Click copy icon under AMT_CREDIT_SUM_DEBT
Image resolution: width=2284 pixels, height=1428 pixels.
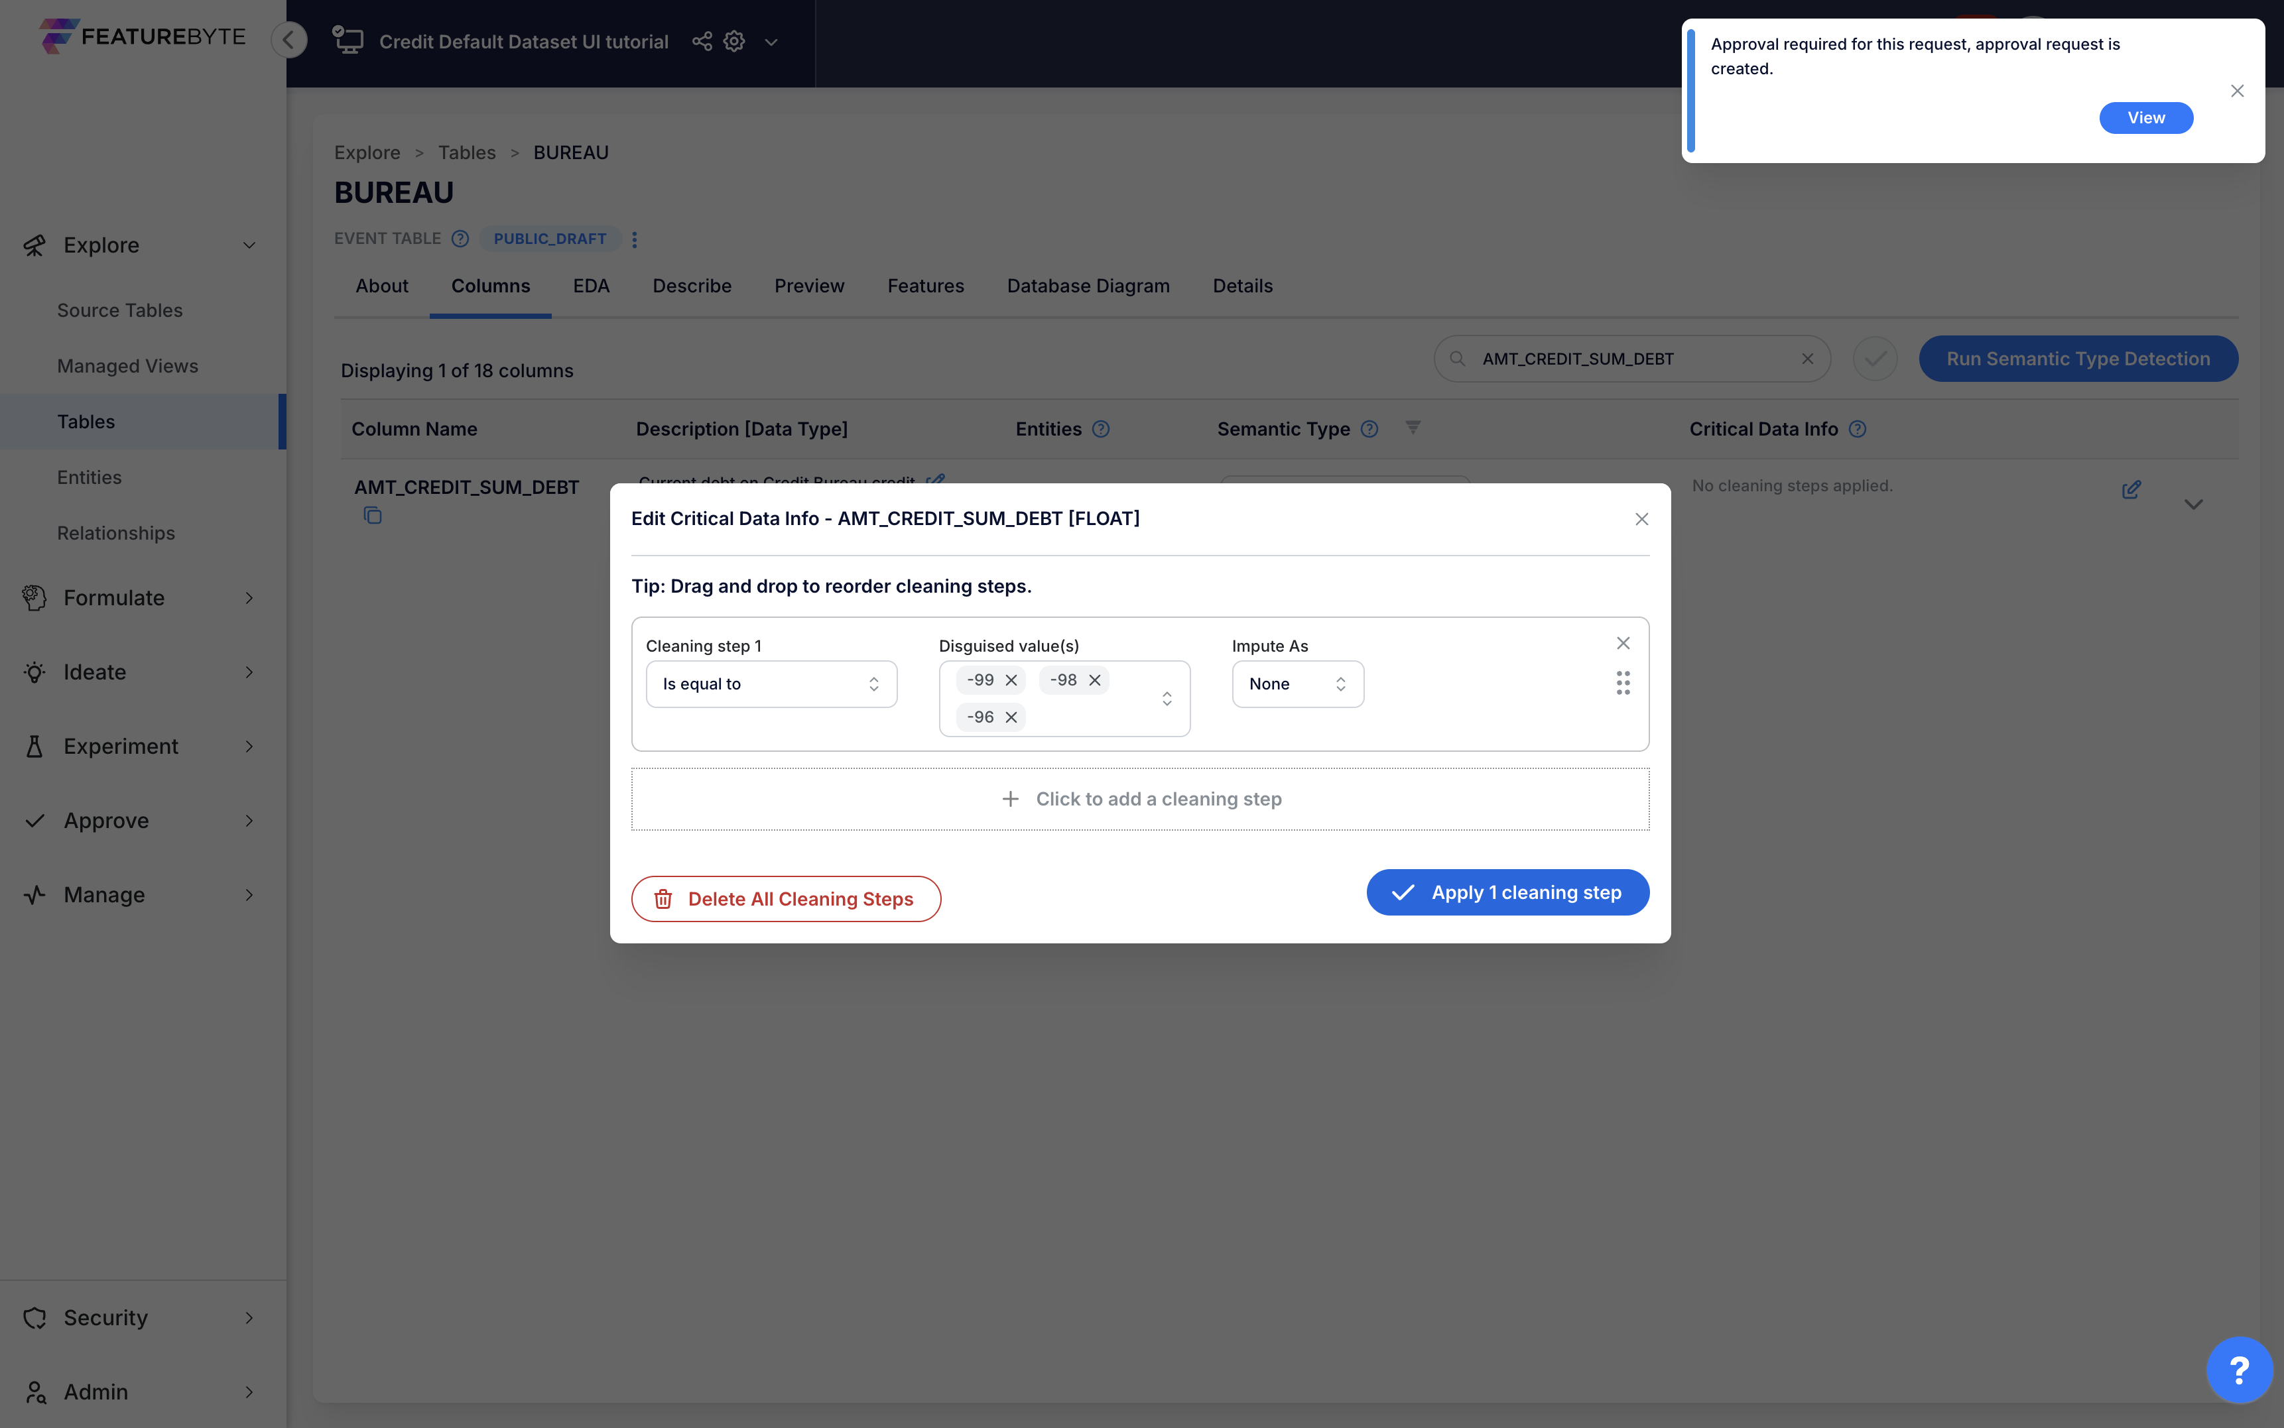point(372,516)
